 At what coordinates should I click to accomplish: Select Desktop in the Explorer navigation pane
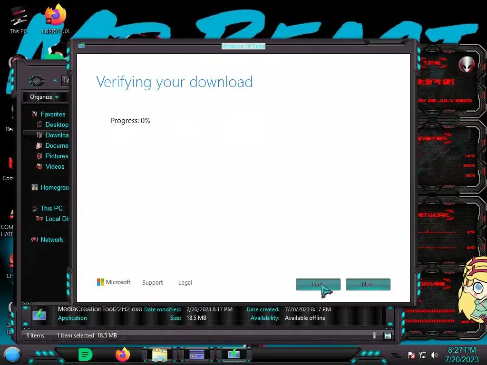pyautogui.click(x=57, y=125)
